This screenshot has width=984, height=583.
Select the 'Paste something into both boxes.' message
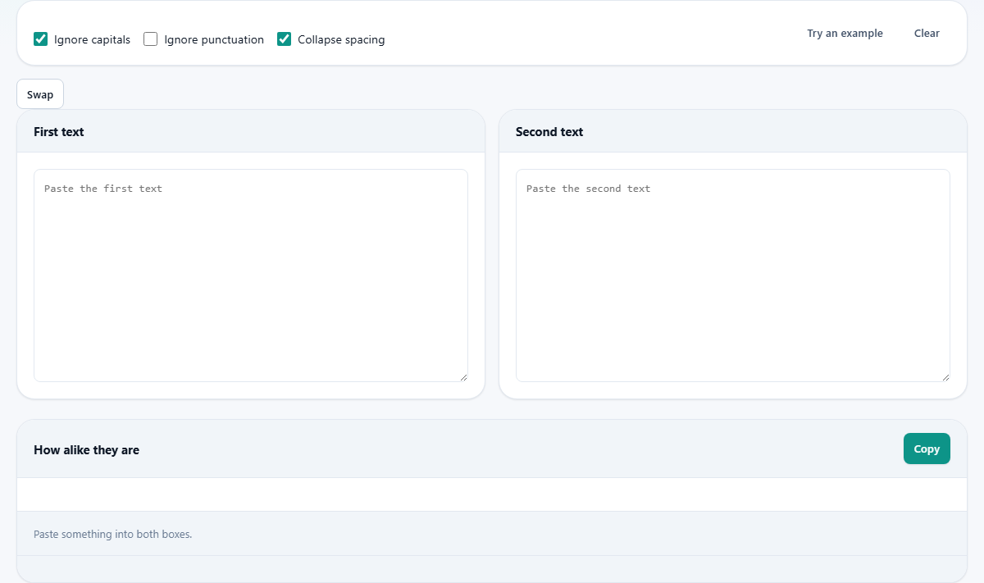pyautogui.click(x=112, y=534)
